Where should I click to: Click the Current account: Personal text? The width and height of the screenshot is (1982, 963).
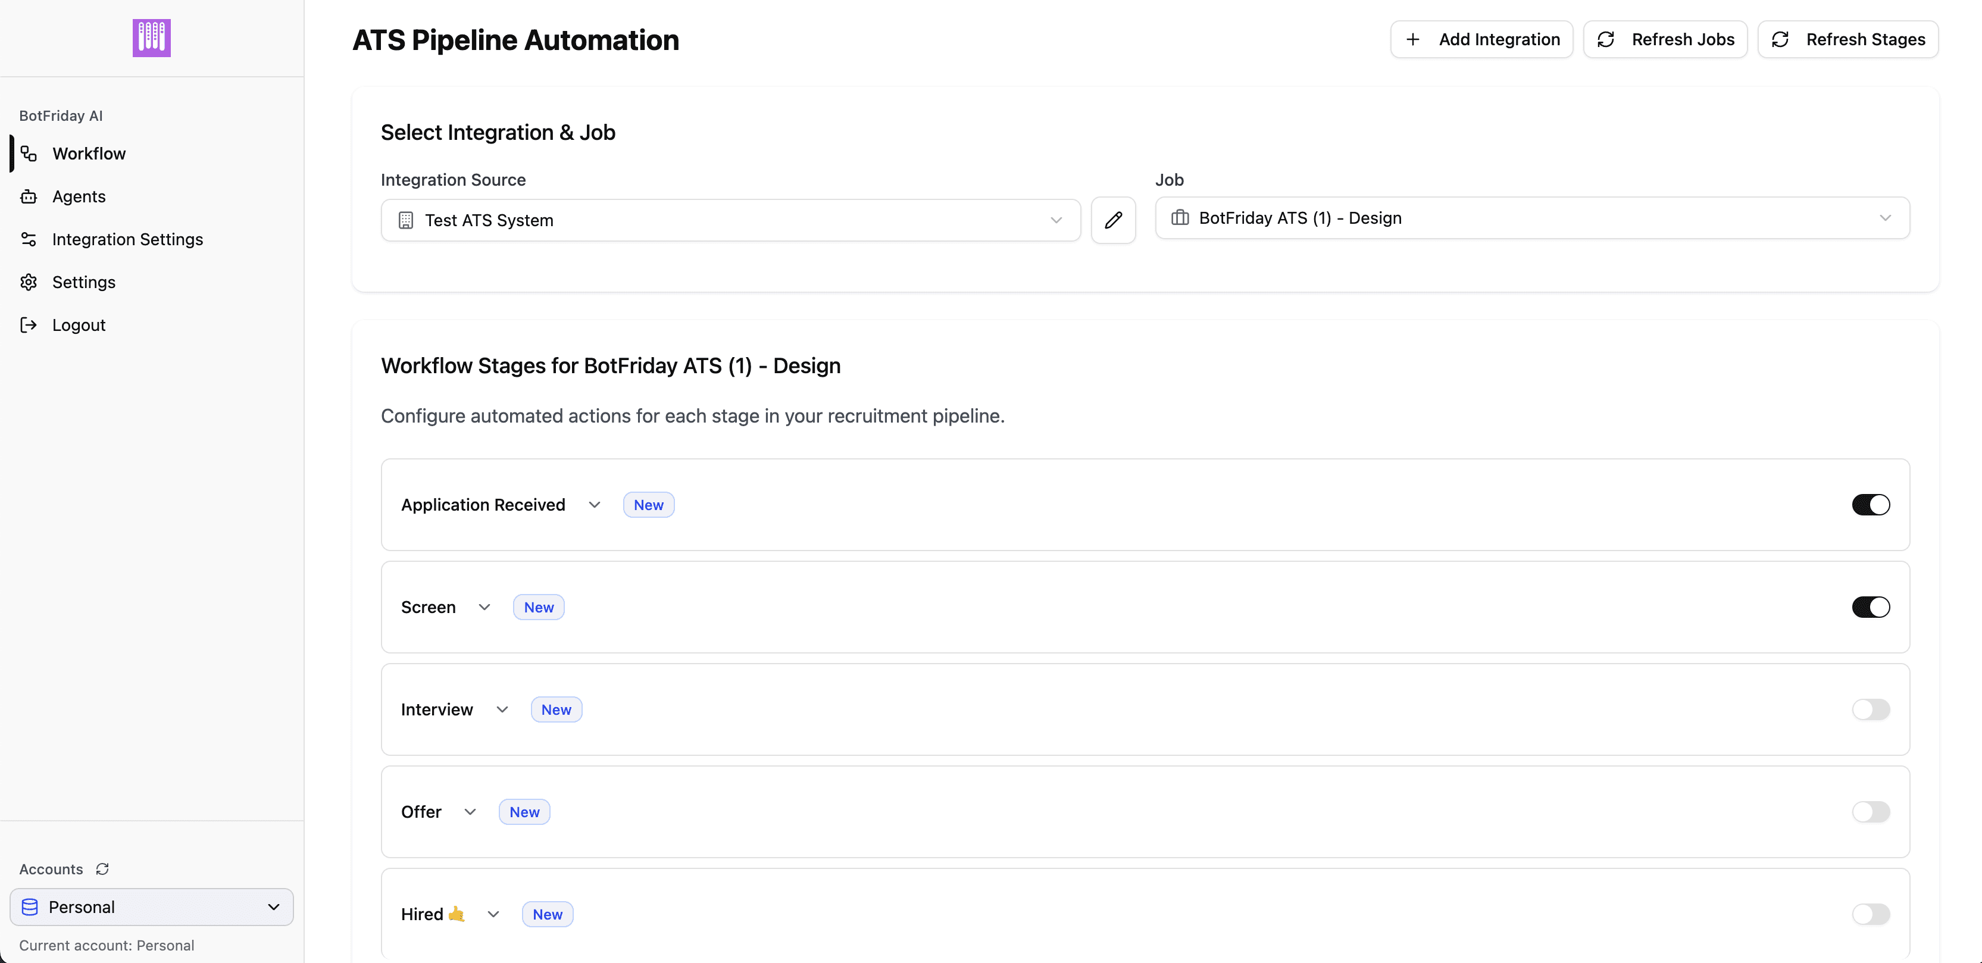pos(106,945)
